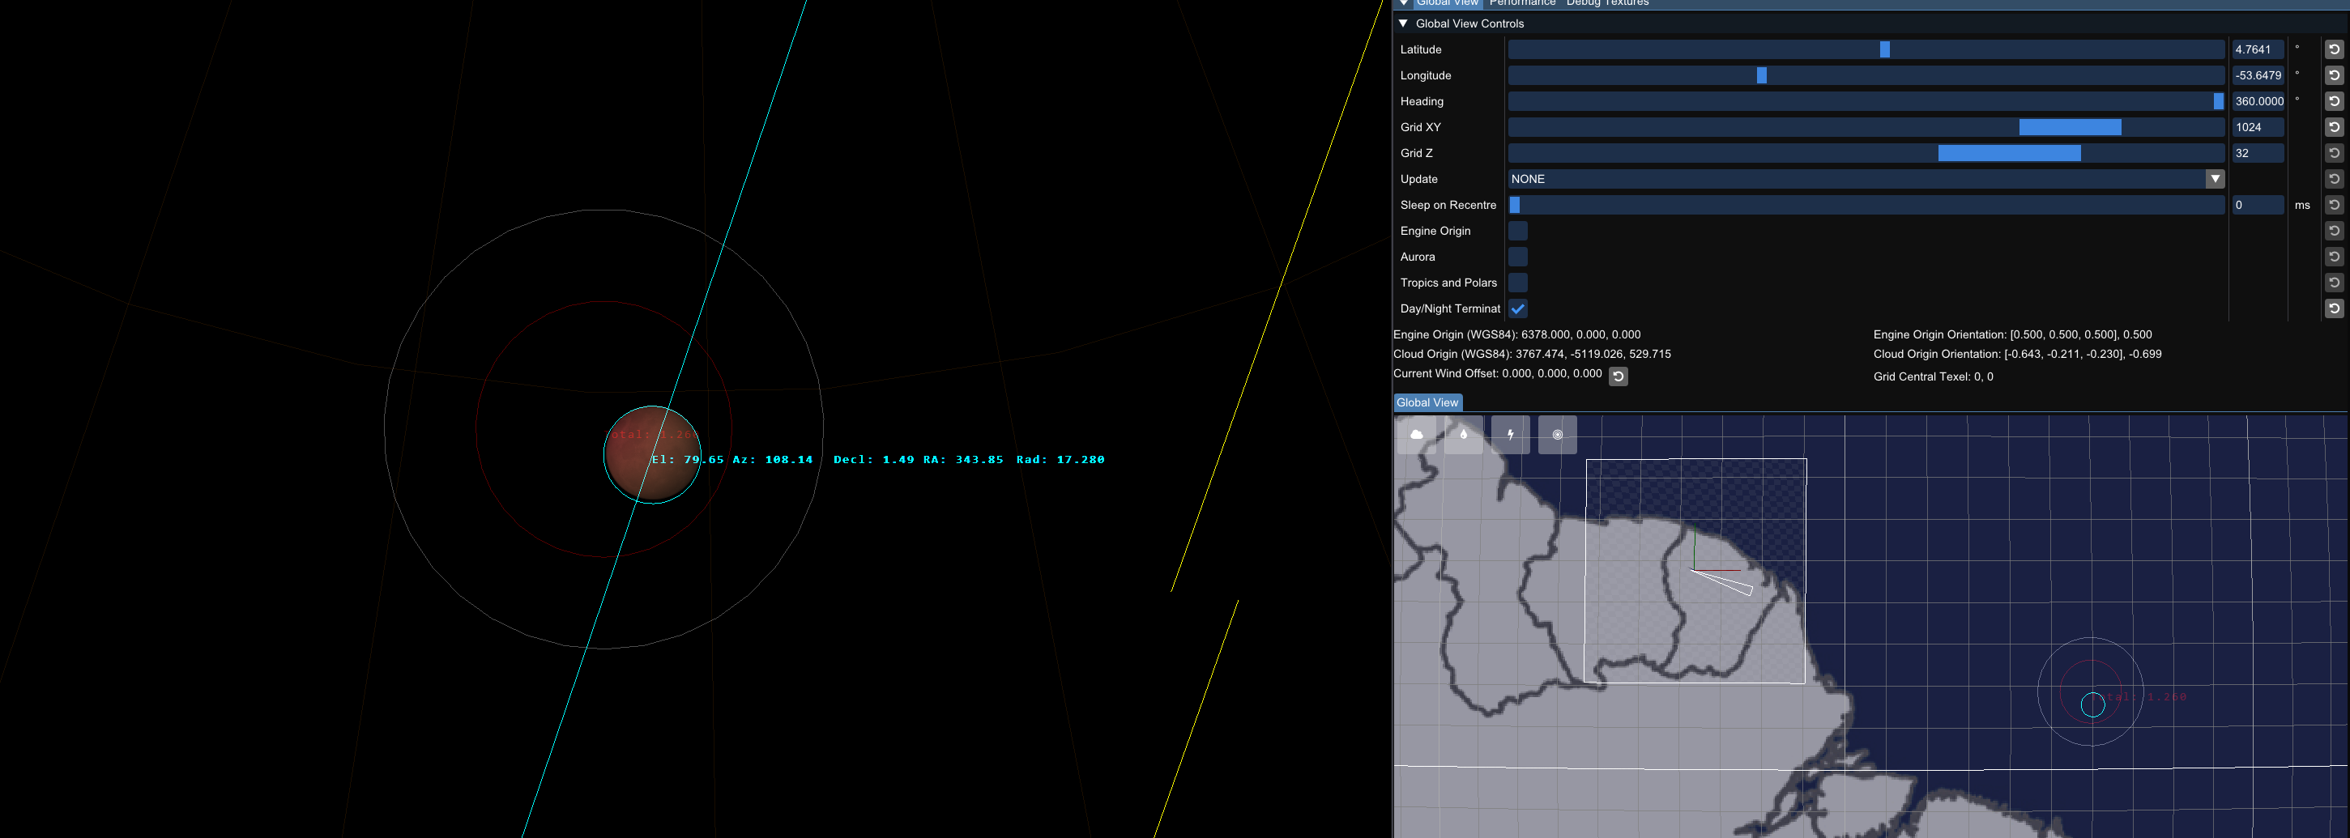Reset the Day/Night Terminator option
The image size is (2350, 838).
2334,308
